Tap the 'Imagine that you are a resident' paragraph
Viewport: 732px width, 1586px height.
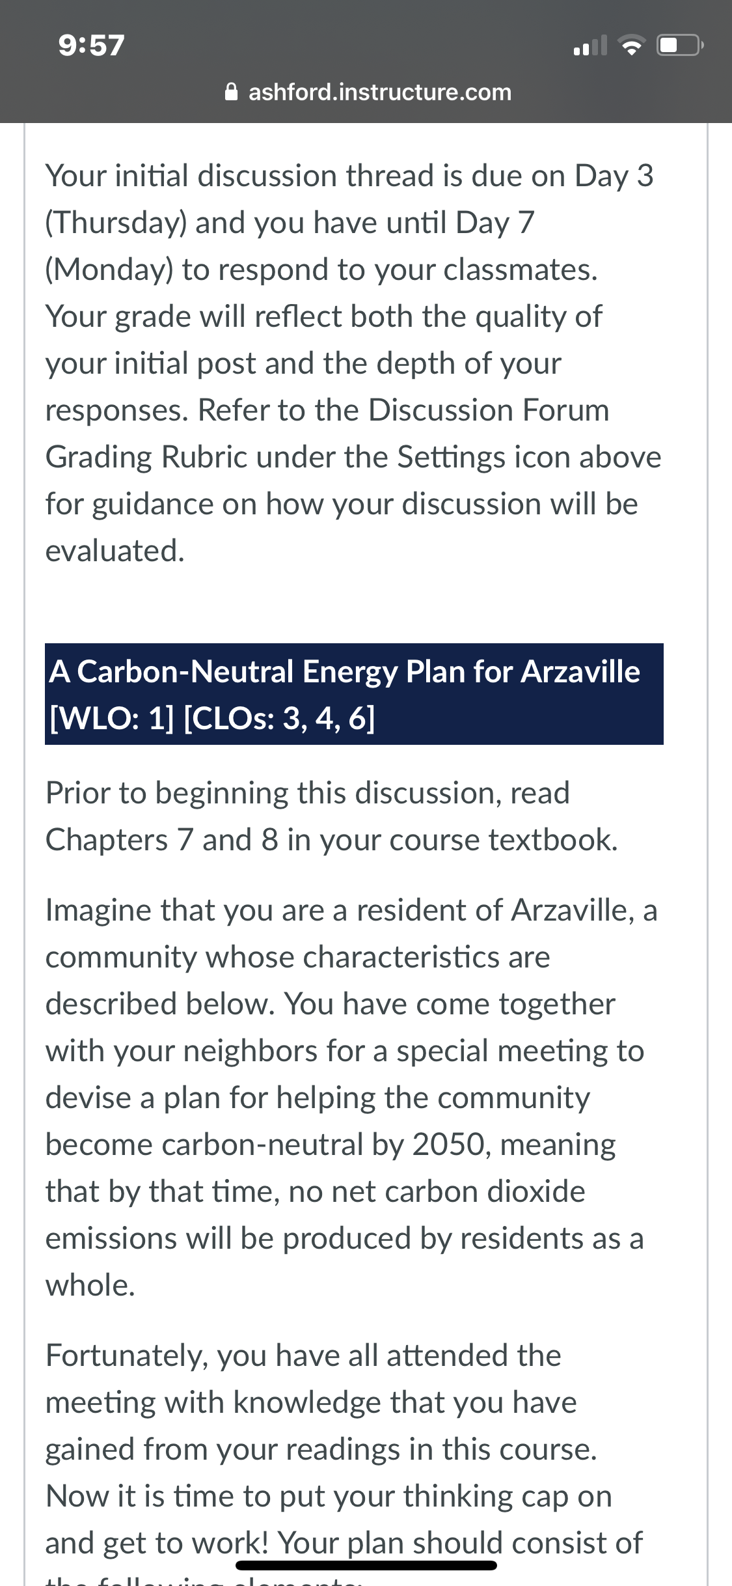pyautogui.click(x=351, y=1098)
